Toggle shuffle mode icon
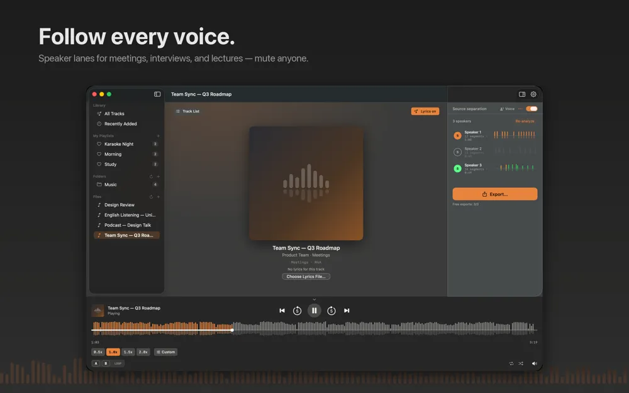Viewport: 629px width, 393px height. 521,363
